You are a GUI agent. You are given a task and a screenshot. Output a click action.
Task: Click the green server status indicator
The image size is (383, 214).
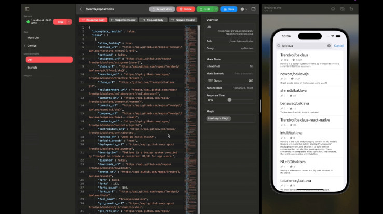[28, 22]
